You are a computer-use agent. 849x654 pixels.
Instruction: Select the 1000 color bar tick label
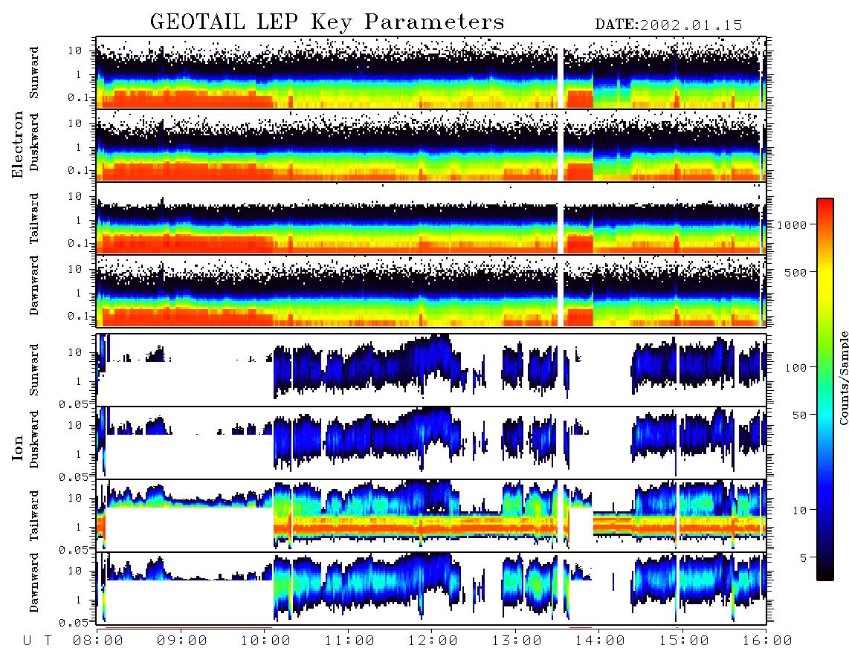(x=792, y=225)
